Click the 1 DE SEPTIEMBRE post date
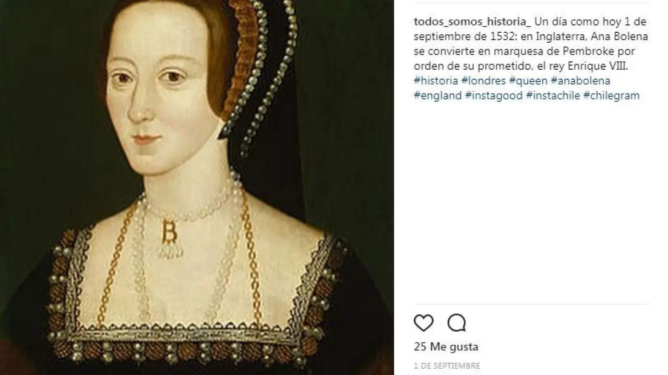 [x=447, y=366]
